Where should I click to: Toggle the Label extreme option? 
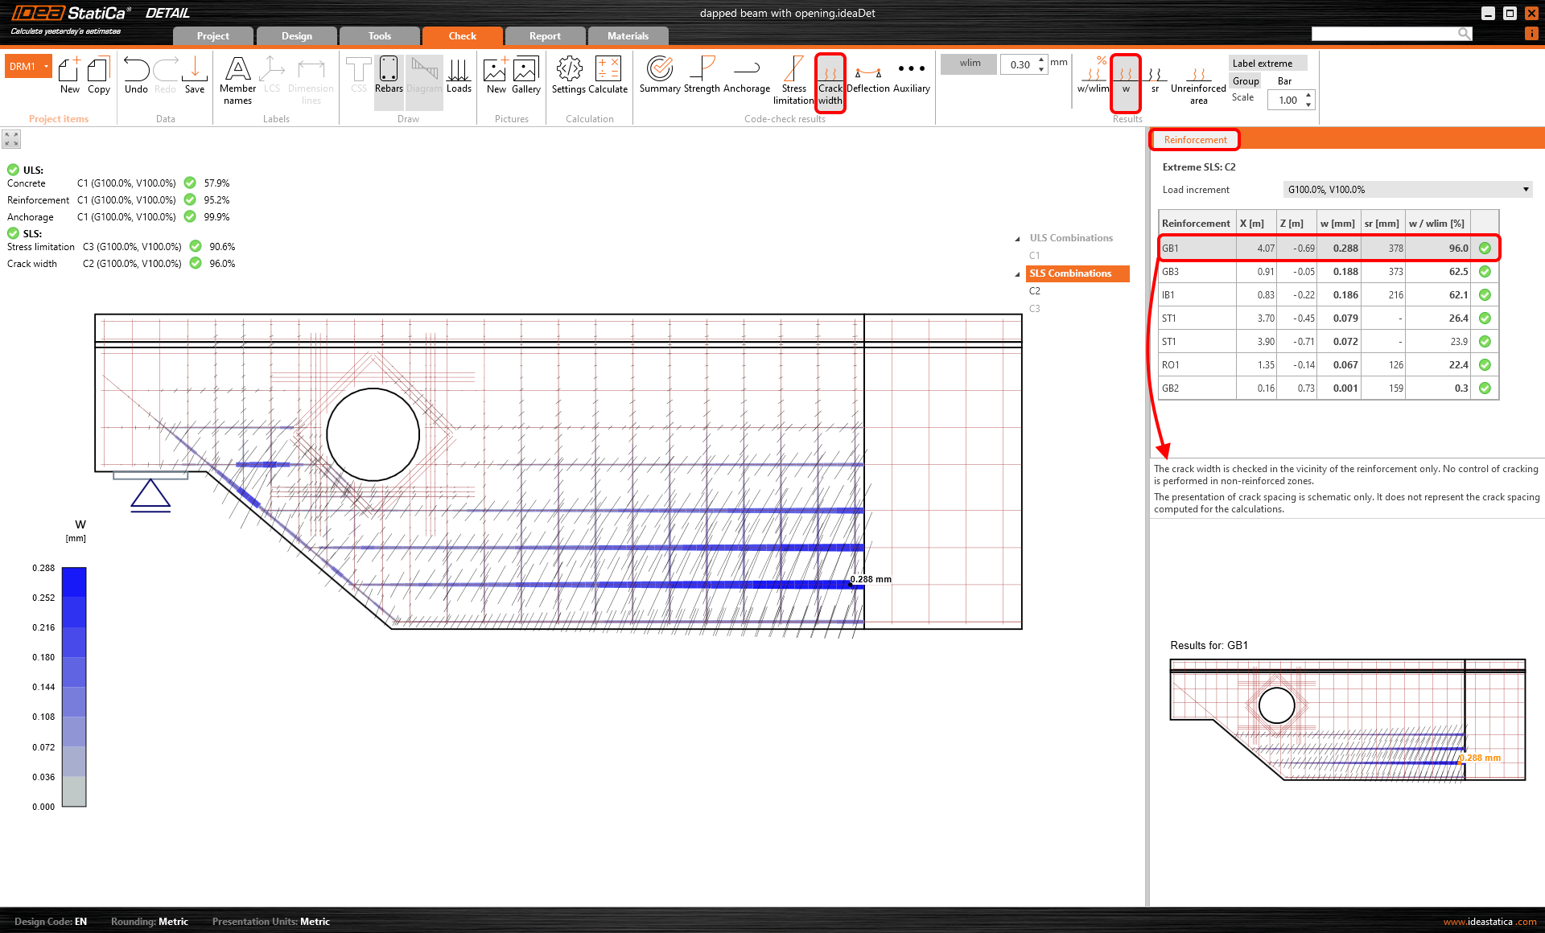pyautogui.click(x=1267, y=63)
